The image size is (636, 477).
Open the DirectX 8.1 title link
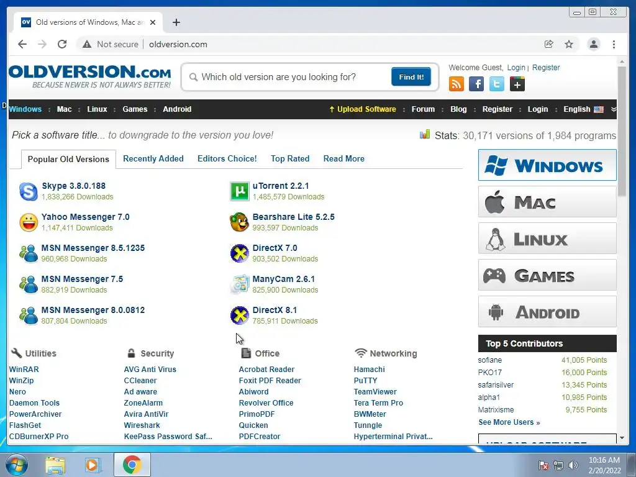pyautogui.click(x=275, y=310)
